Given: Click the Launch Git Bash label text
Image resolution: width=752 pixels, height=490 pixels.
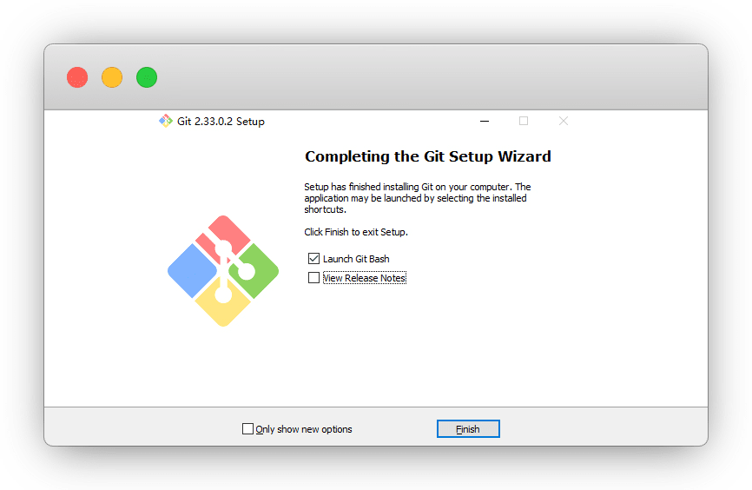Looking at the screenshot, I should (356, 259).
